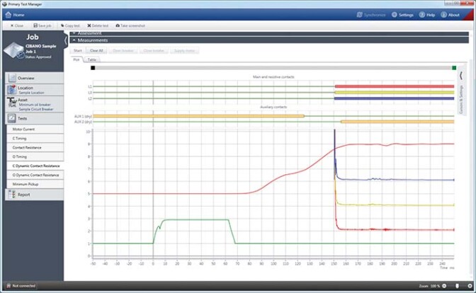Expand the Assessment section
This screenshot has height=293, width=476.
[269, 33]
